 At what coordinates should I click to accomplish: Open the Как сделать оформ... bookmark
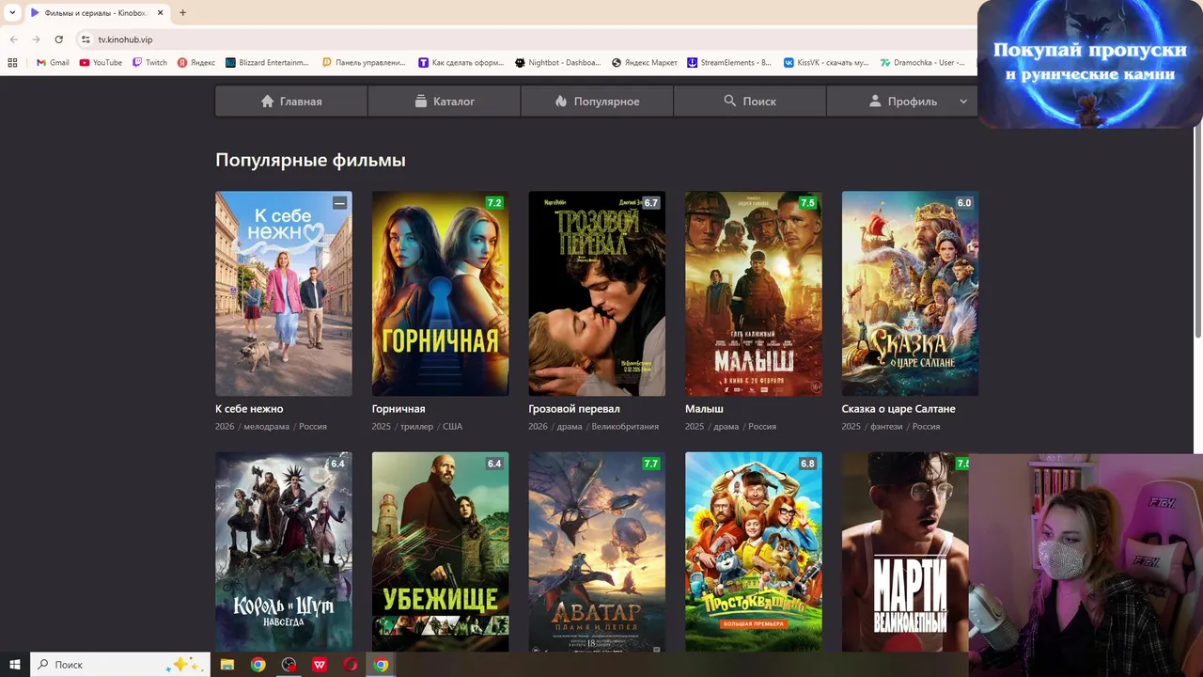click(461, 63)
